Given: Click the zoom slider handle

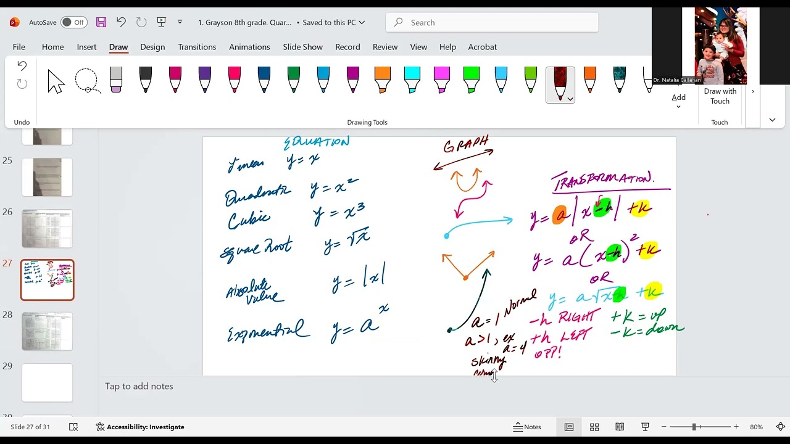Looking at the screenshot, I should click(x=694, y=427).
